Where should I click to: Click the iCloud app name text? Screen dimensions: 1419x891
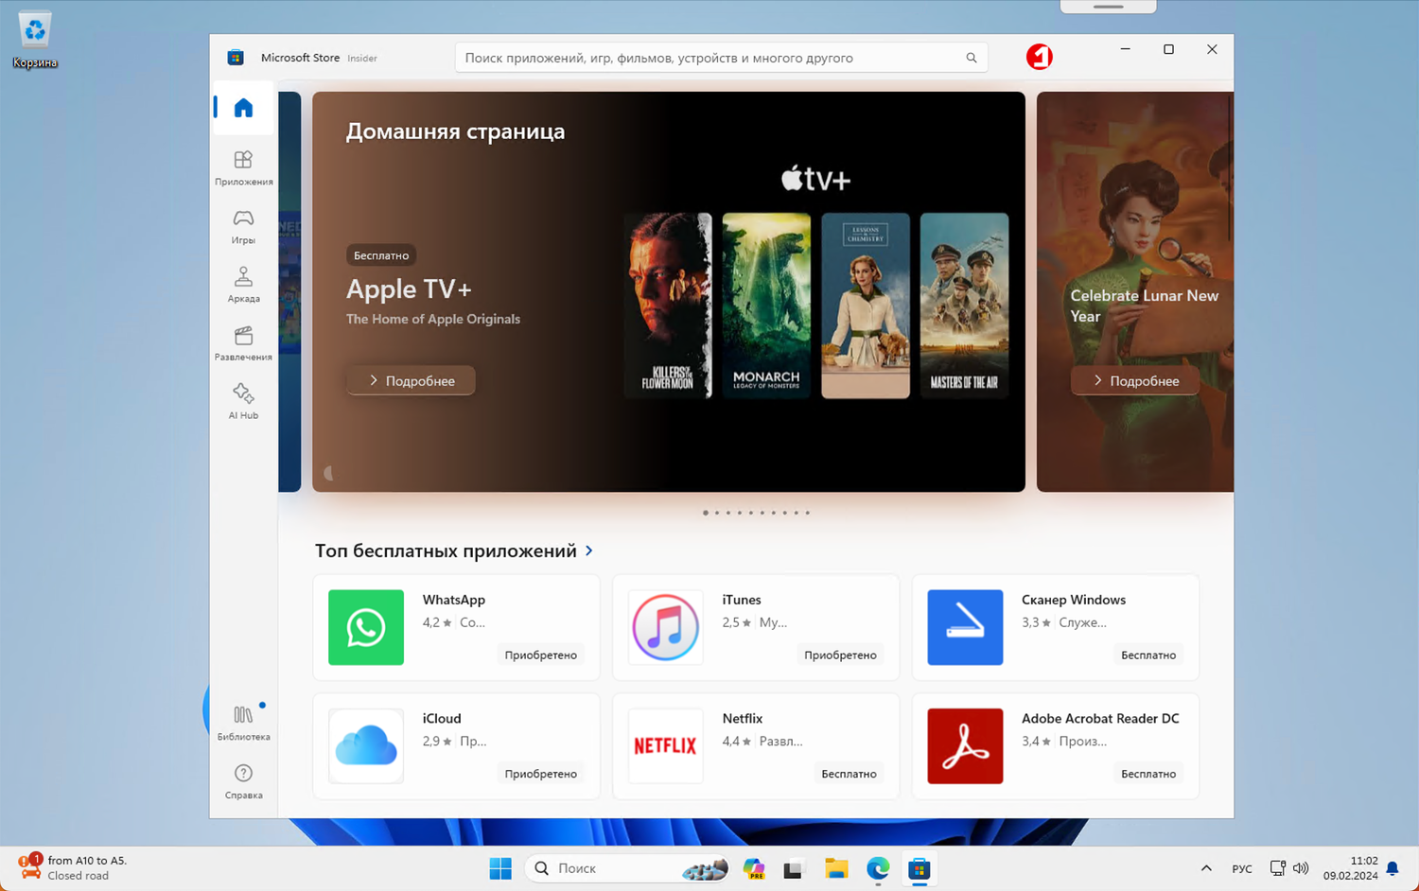point(442,719)
